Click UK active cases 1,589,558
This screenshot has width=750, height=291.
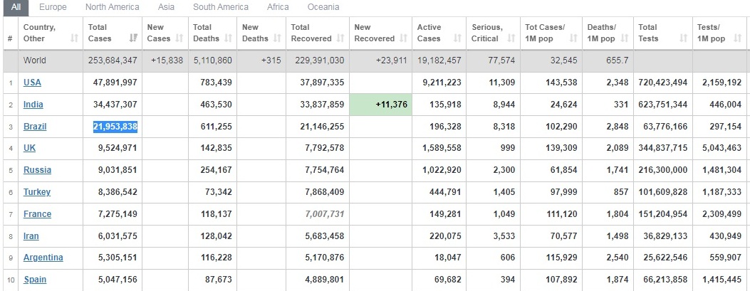click(x=442, y=148)
